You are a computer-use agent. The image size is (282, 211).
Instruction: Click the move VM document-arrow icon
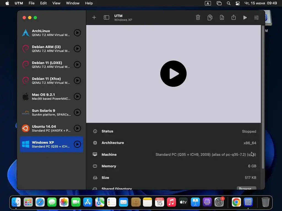pos(222,17)
